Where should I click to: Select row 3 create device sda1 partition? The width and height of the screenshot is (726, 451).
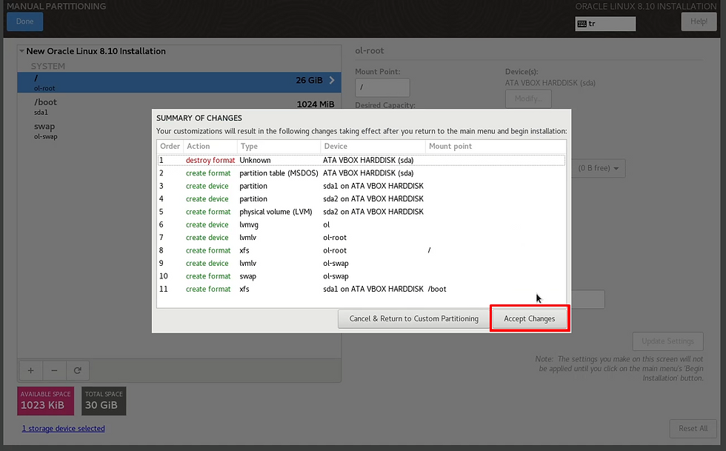(x=362, y=186)
